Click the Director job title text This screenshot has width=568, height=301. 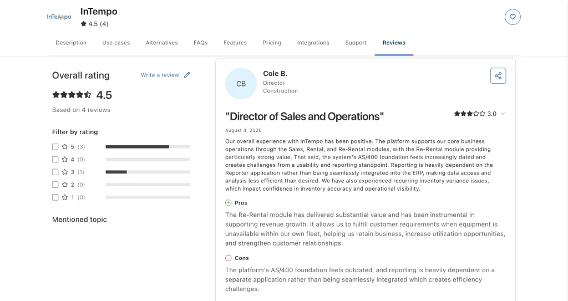point(274,83)
